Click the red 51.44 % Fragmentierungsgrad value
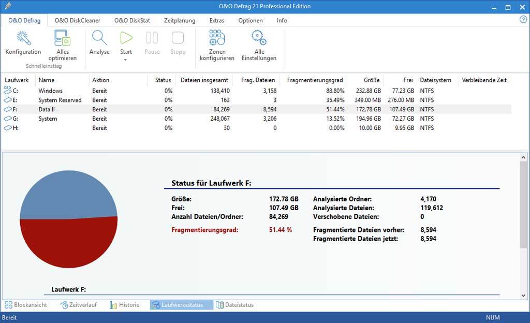This screenshot has width=530, height=323. pos(280,230)
